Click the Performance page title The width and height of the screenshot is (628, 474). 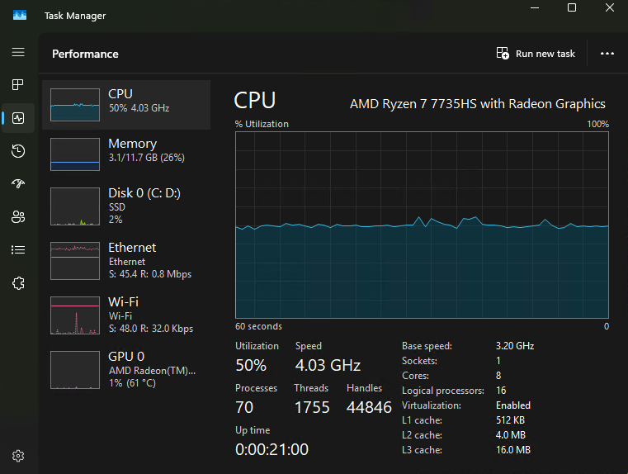85,55
